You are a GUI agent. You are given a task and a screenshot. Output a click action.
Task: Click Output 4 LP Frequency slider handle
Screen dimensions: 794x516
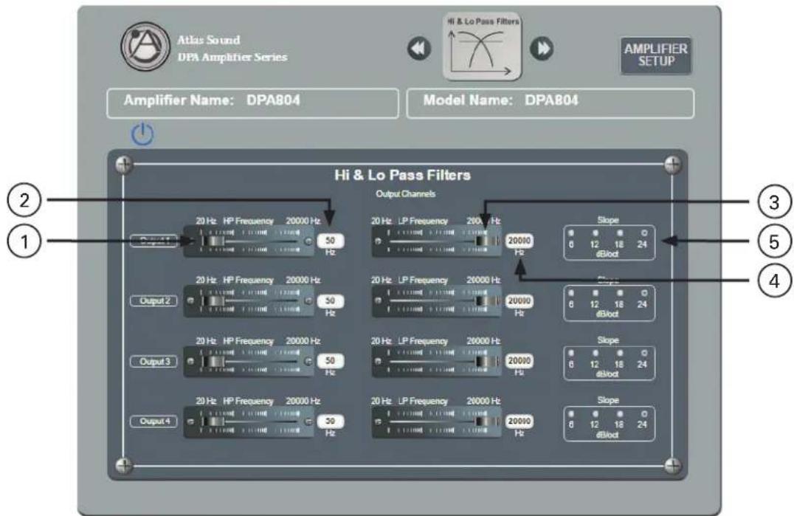pyautogui.click(x=486, y=422)
